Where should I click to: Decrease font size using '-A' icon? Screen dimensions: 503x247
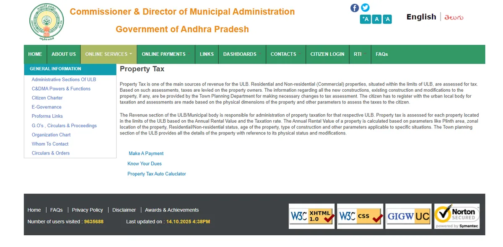387,19
